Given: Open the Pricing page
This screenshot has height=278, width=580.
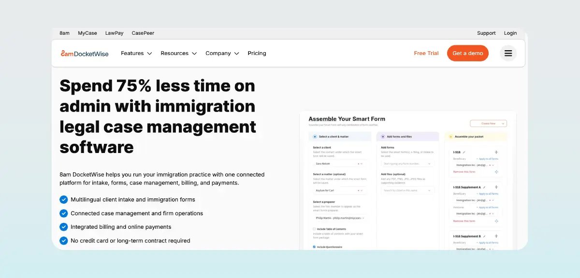Looking at the screenshot, I should point(257,53).
